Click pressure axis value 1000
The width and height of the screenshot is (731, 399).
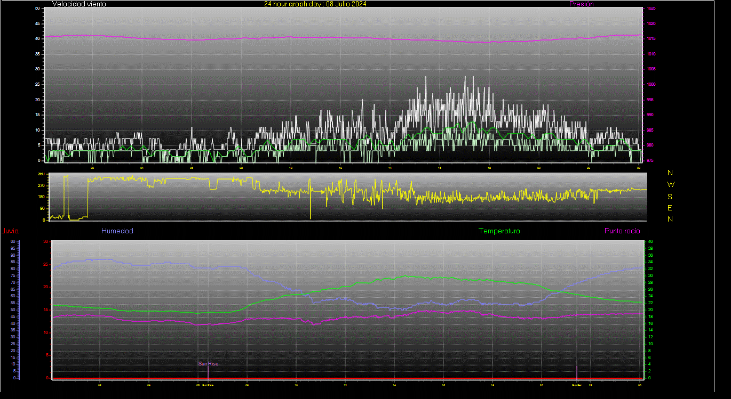click(x=650, y=85)
